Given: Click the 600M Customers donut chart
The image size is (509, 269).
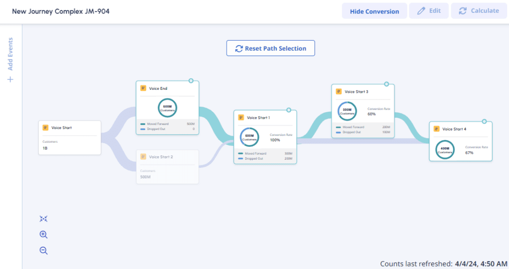Looking at the screenshot, I should [168, 107].
